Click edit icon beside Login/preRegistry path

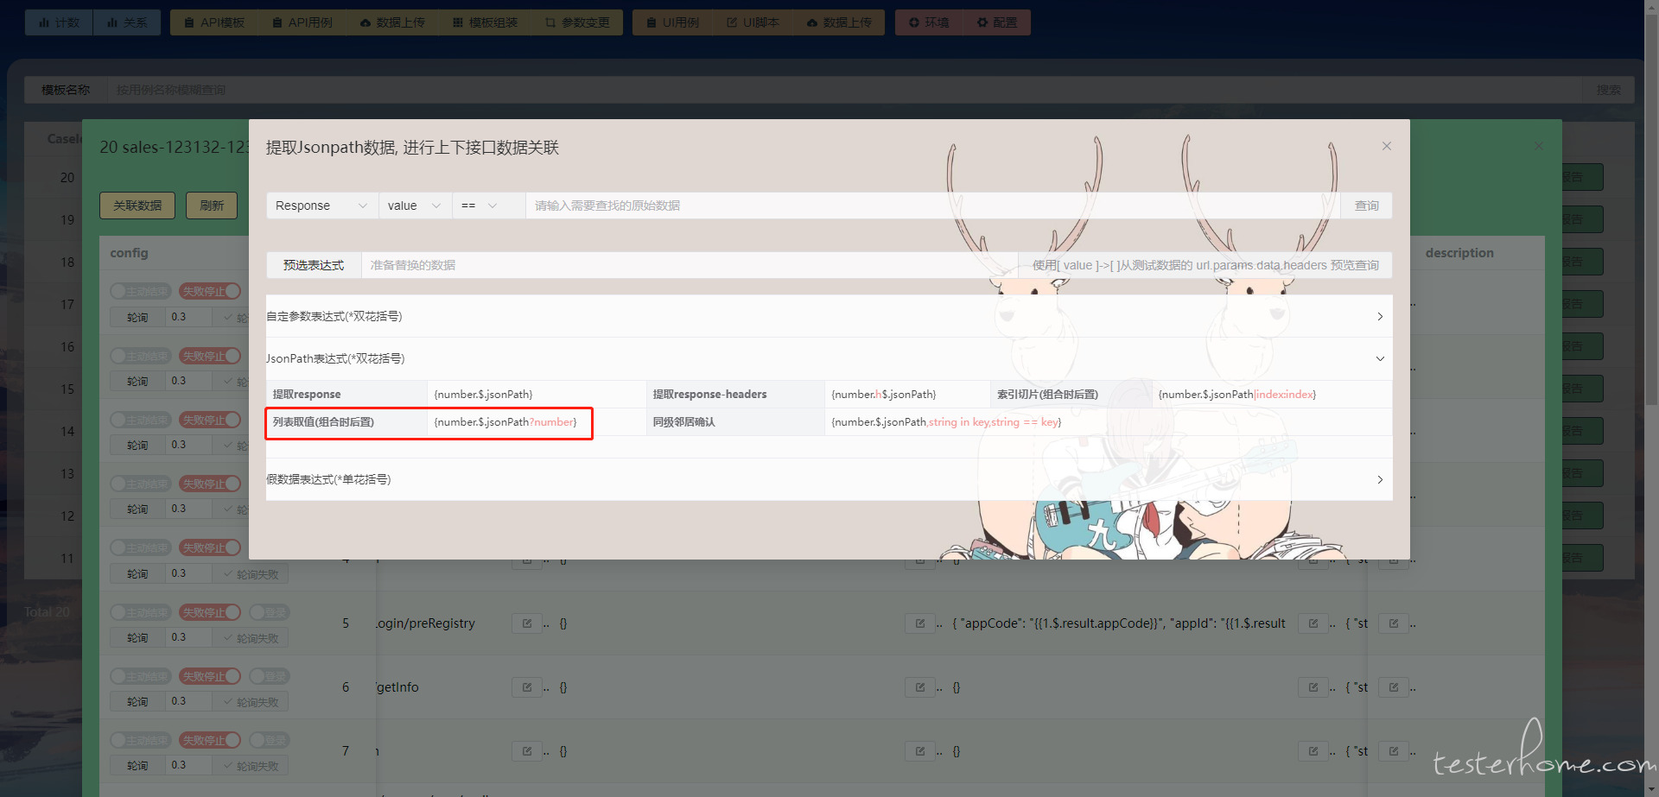(x=527, y=623)
